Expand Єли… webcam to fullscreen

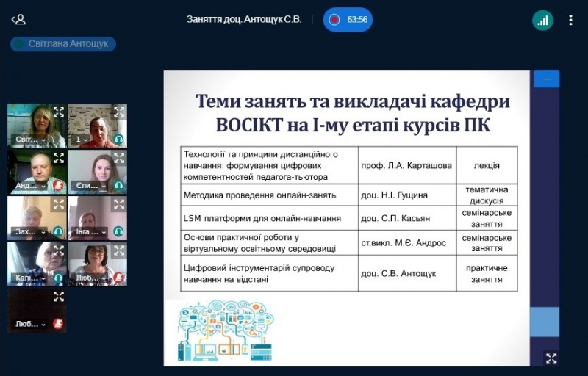(118, 159)
